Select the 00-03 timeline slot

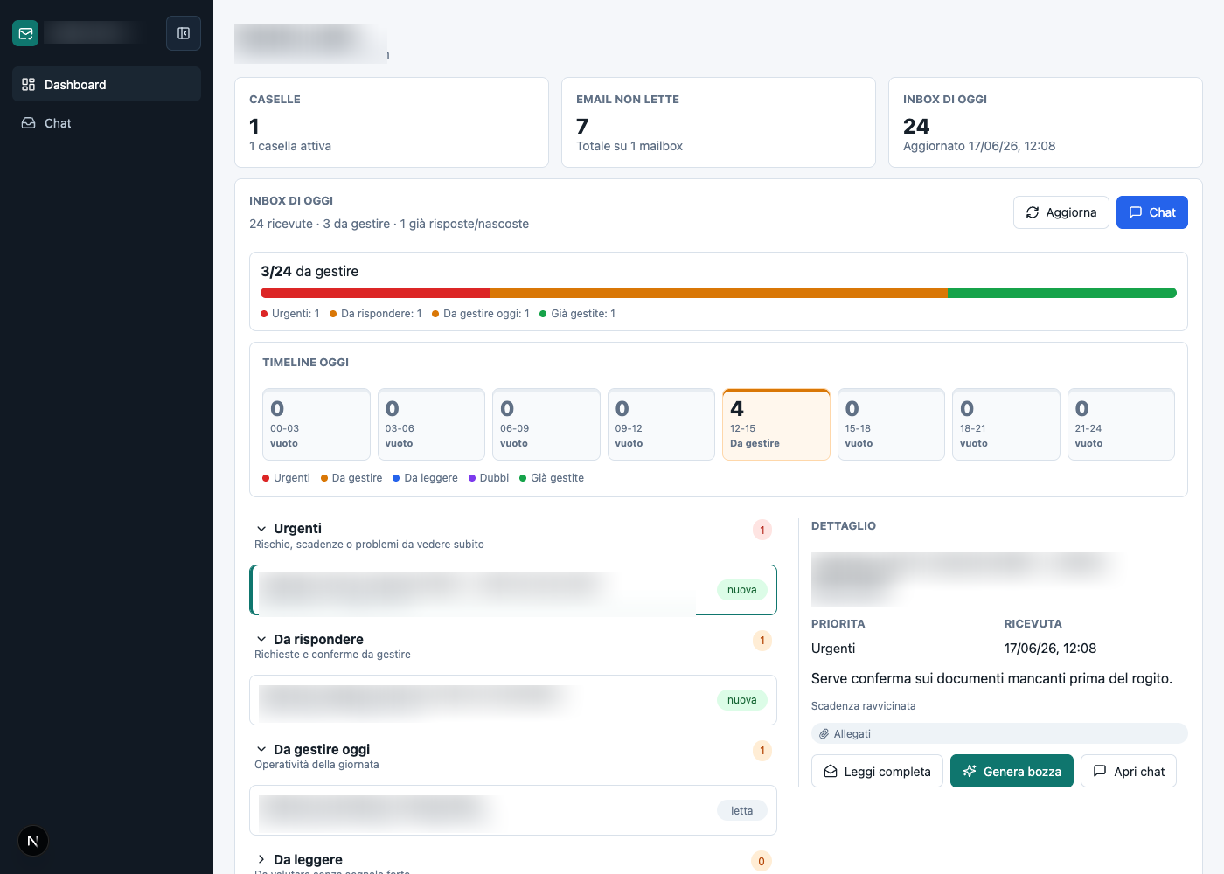click(316, 424)
